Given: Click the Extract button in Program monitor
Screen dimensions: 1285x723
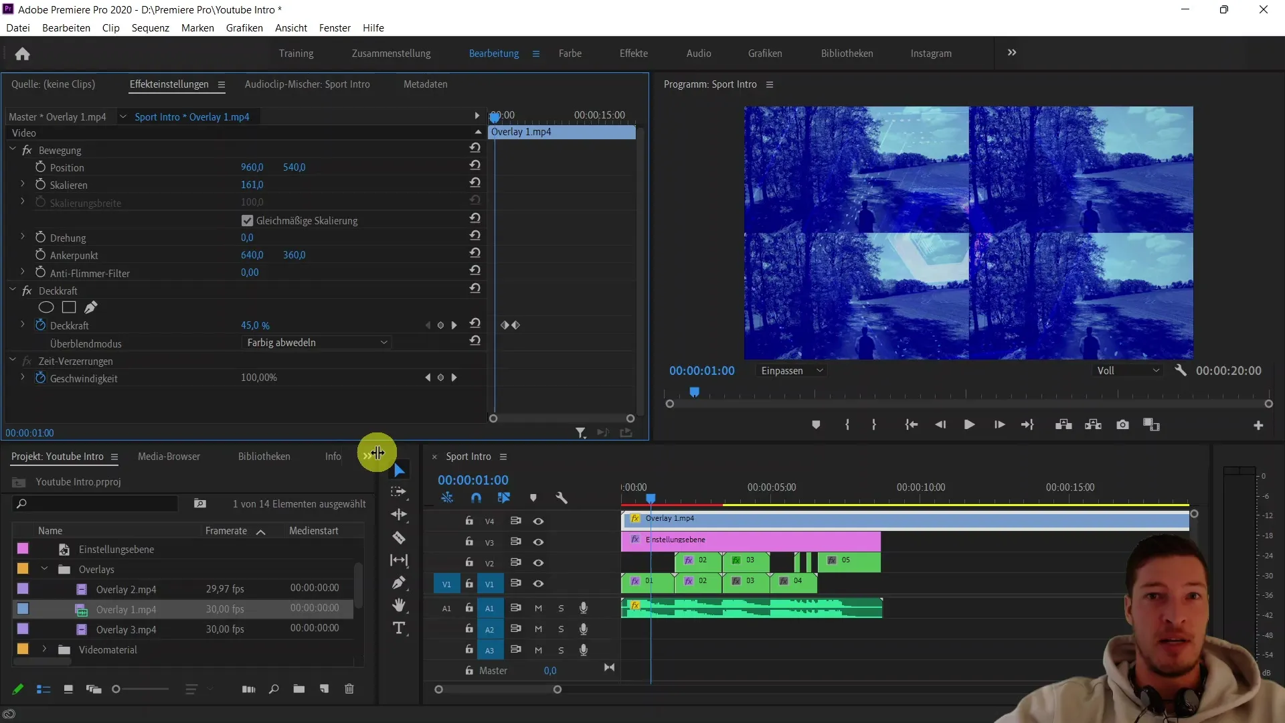Looking at the screenshot, I should (x=1093, y=424).
